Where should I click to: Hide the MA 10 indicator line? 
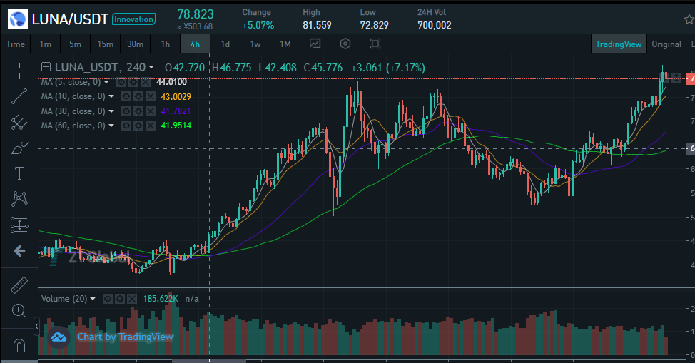126,96
